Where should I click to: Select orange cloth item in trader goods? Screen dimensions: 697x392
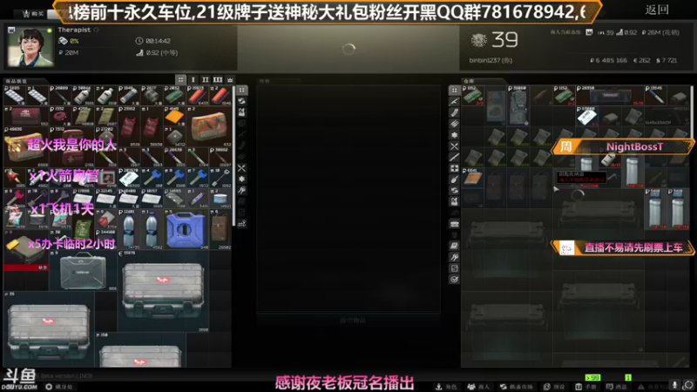coord(174,117)
